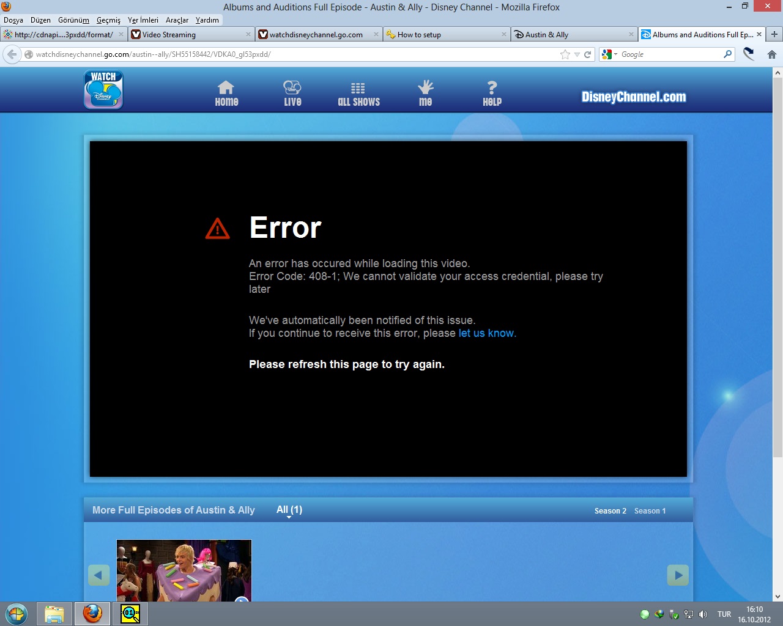Close the cdnapi format tab
The height and width of the screenshot is (626, 783).
pos(121,35)
